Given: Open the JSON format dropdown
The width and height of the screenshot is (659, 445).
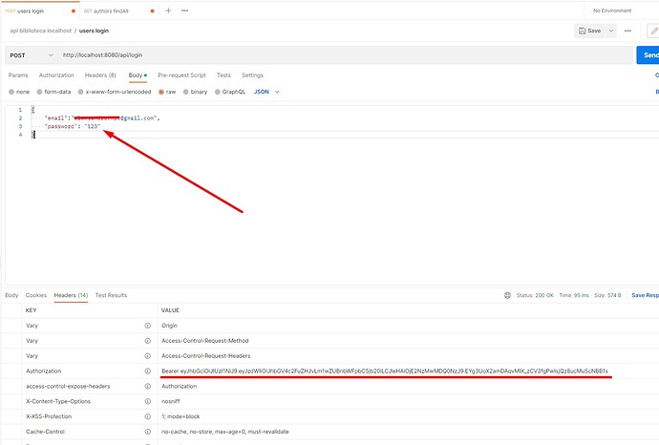Looking at the screenshot, I should pos(266,92).
